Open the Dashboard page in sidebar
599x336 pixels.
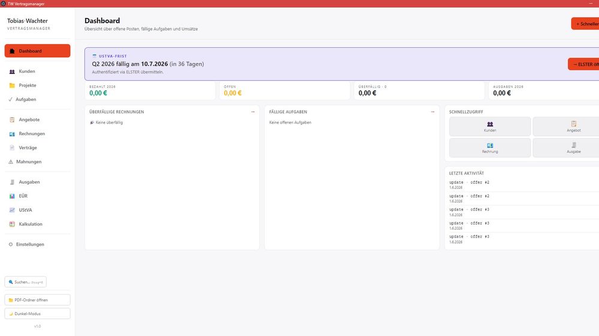37,51
